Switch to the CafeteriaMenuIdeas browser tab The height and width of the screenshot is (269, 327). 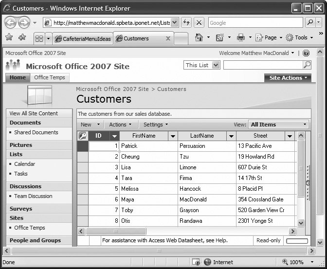click(x=82, y=38)
